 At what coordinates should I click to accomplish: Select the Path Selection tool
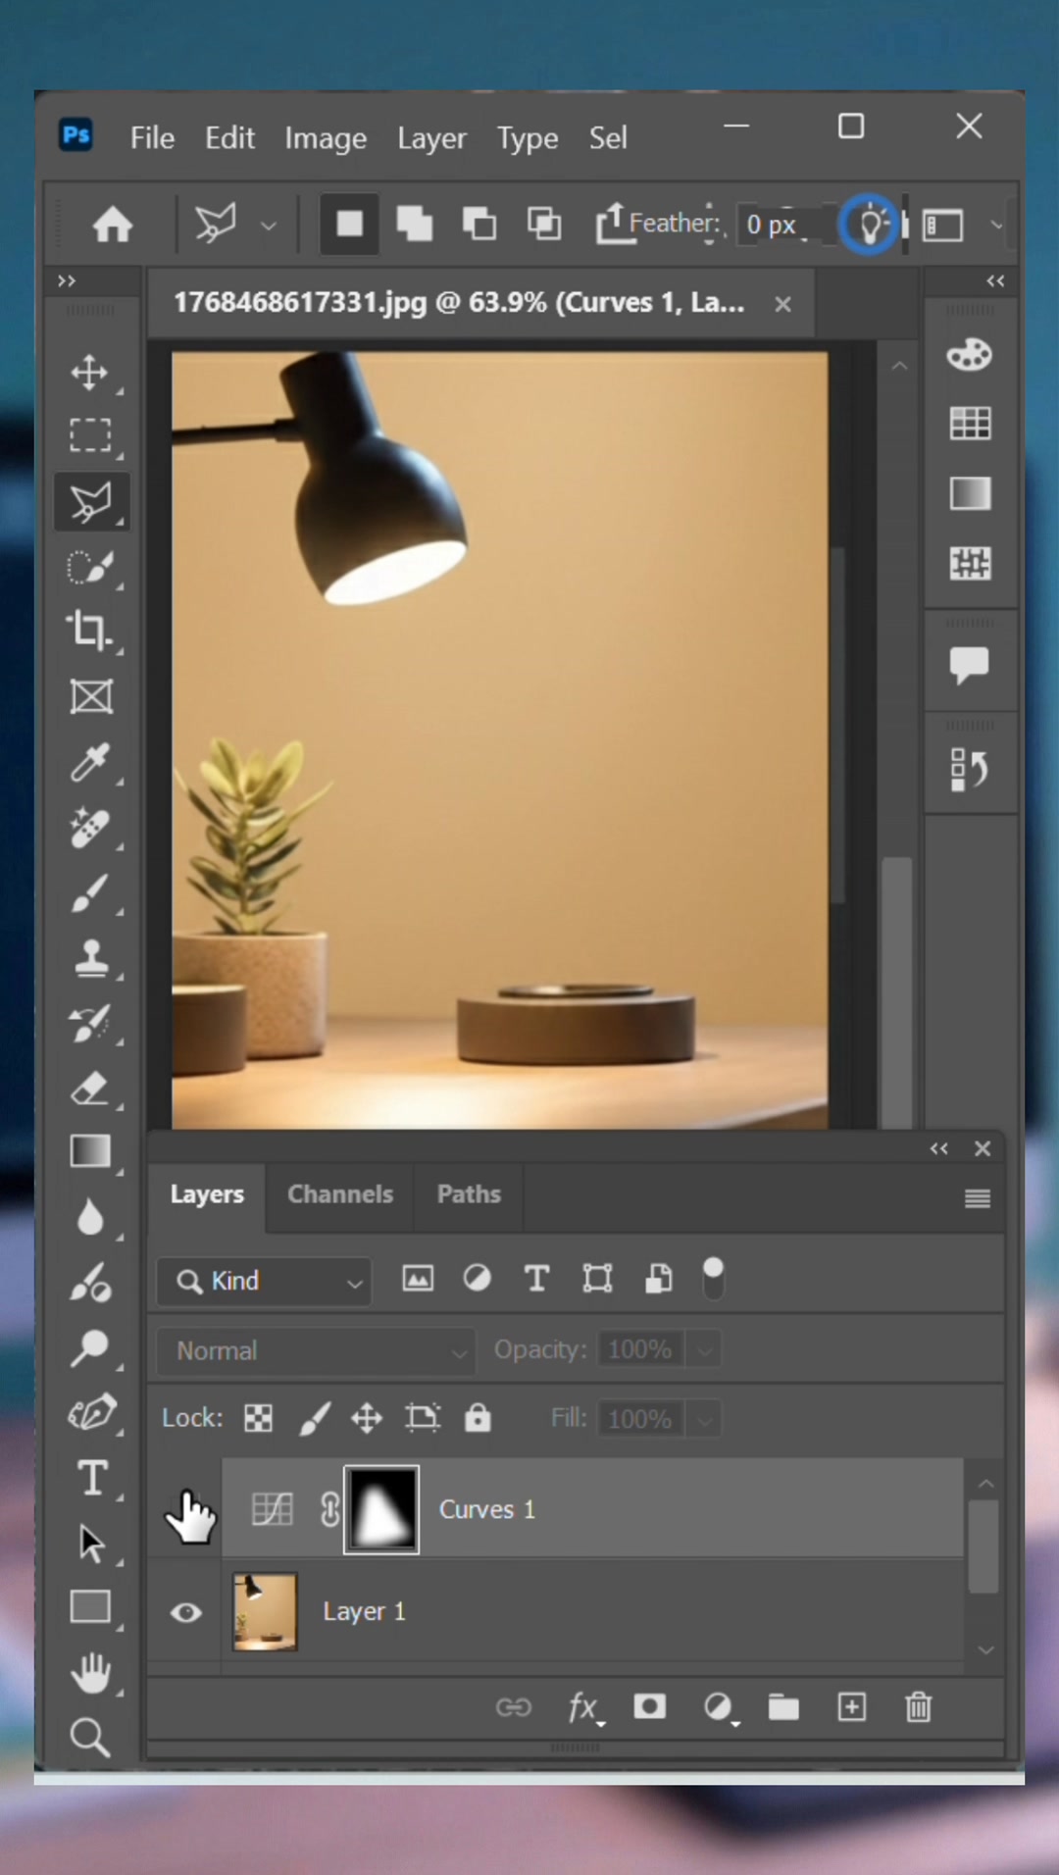coord(91,1544)
